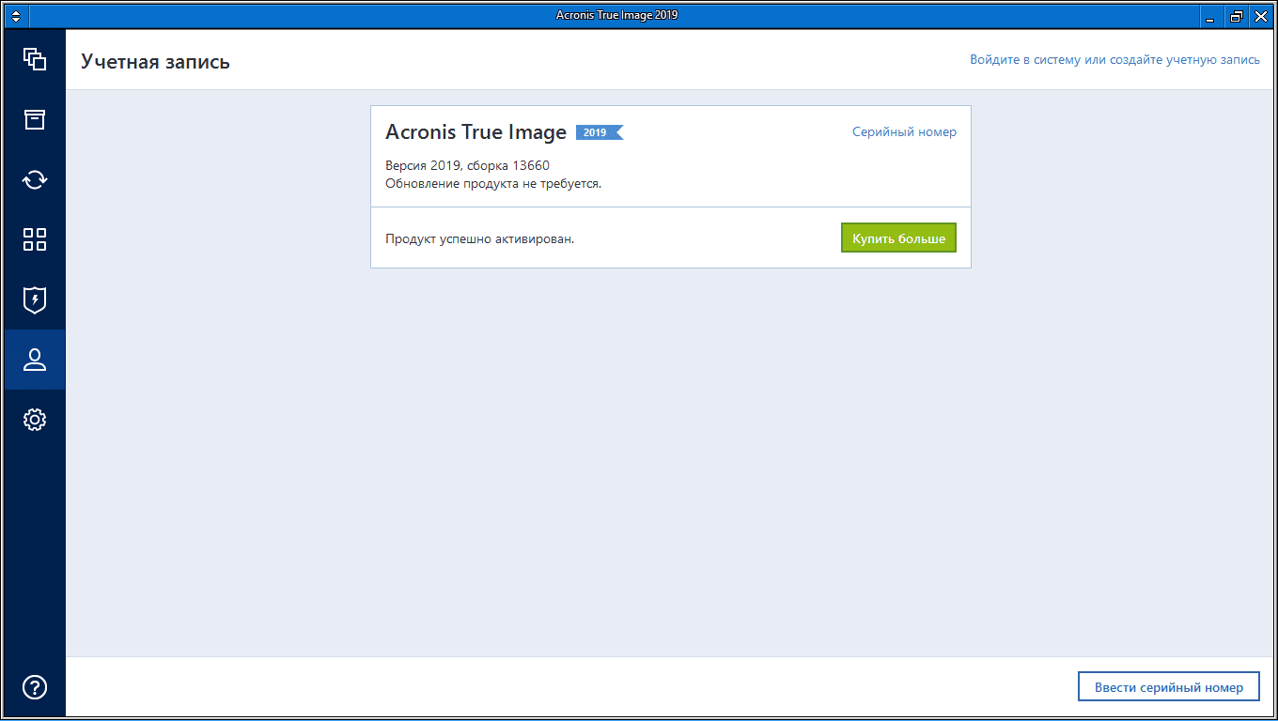Screen dimensions: 1278x721
Task: Click 'Обновление продукта не требуется.' text
Action: [493, 183]
